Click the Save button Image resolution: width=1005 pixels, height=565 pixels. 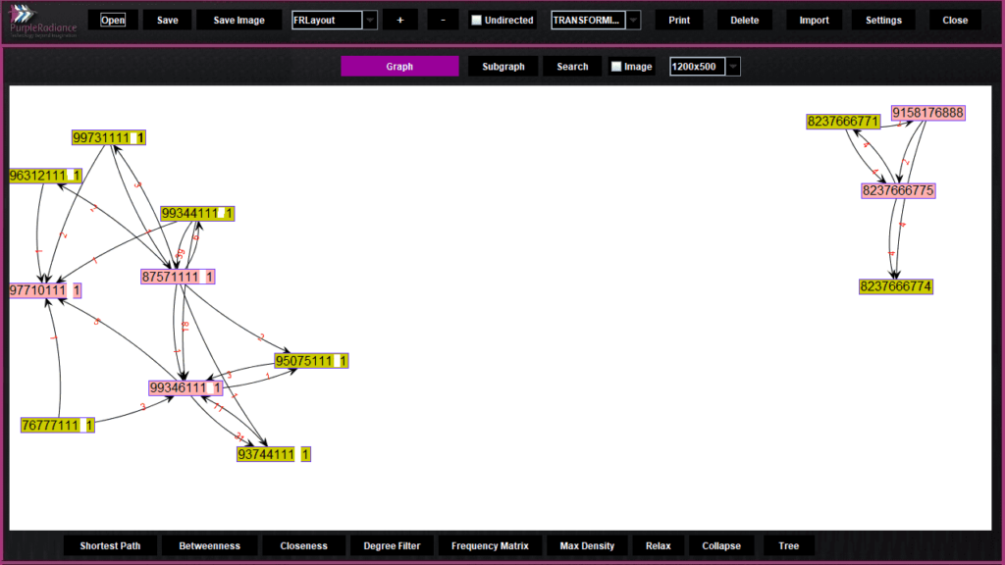pyautogui.click(x=167, y=20)
